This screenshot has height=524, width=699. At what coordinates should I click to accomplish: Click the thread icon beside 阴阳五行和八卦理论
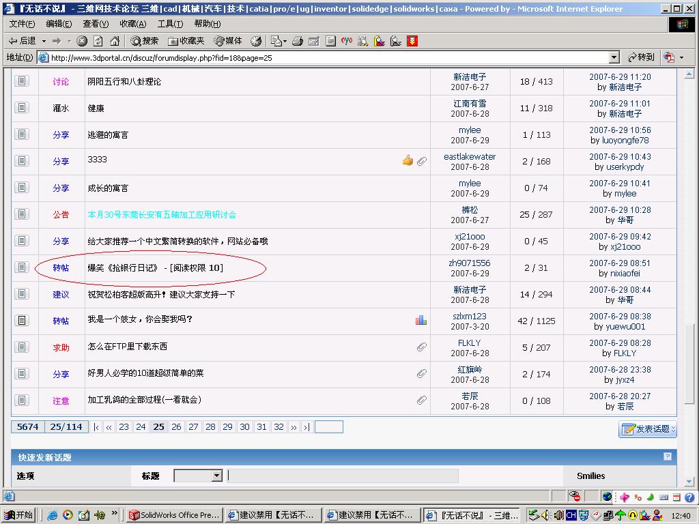coord(21,81)
